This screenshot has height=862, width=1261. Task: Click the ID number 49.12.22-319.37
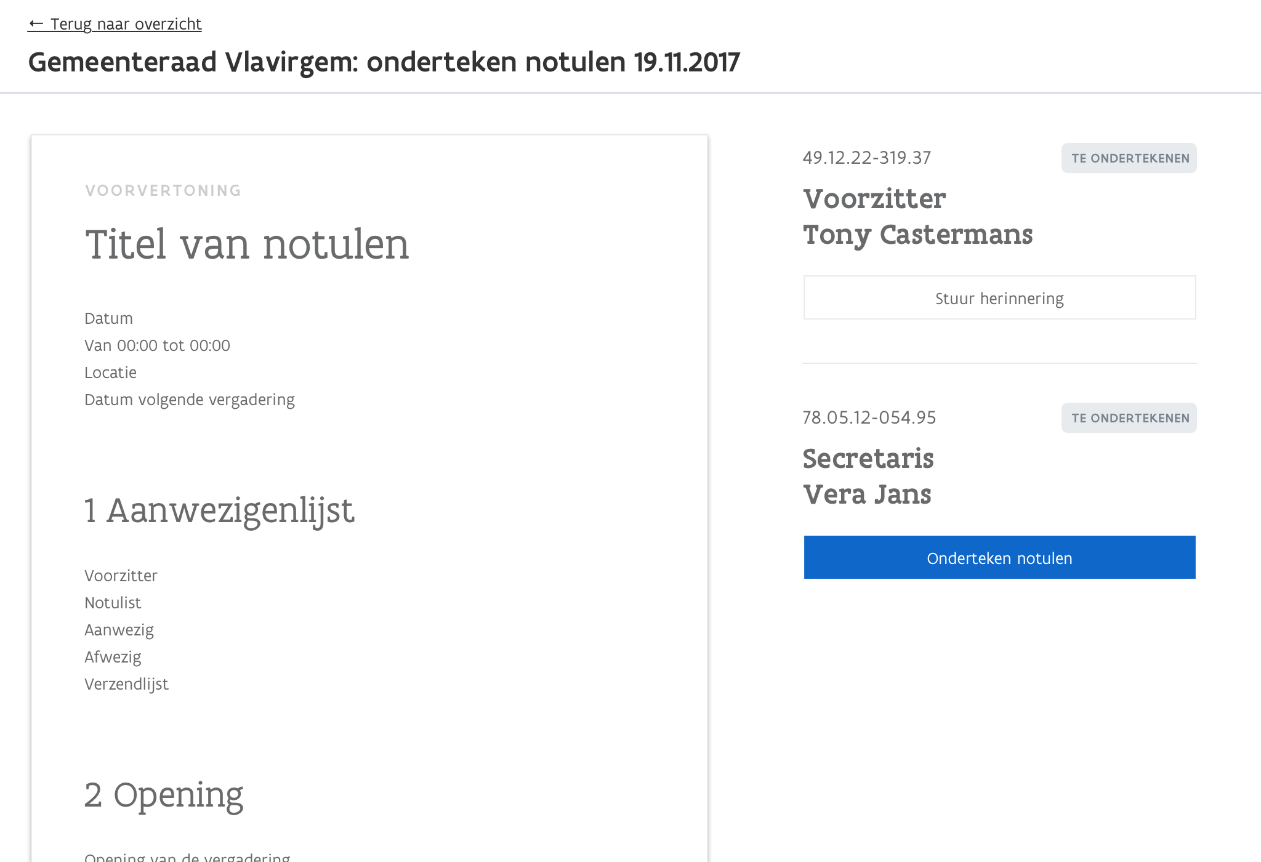pyautogui.click(x=866, y=158)
